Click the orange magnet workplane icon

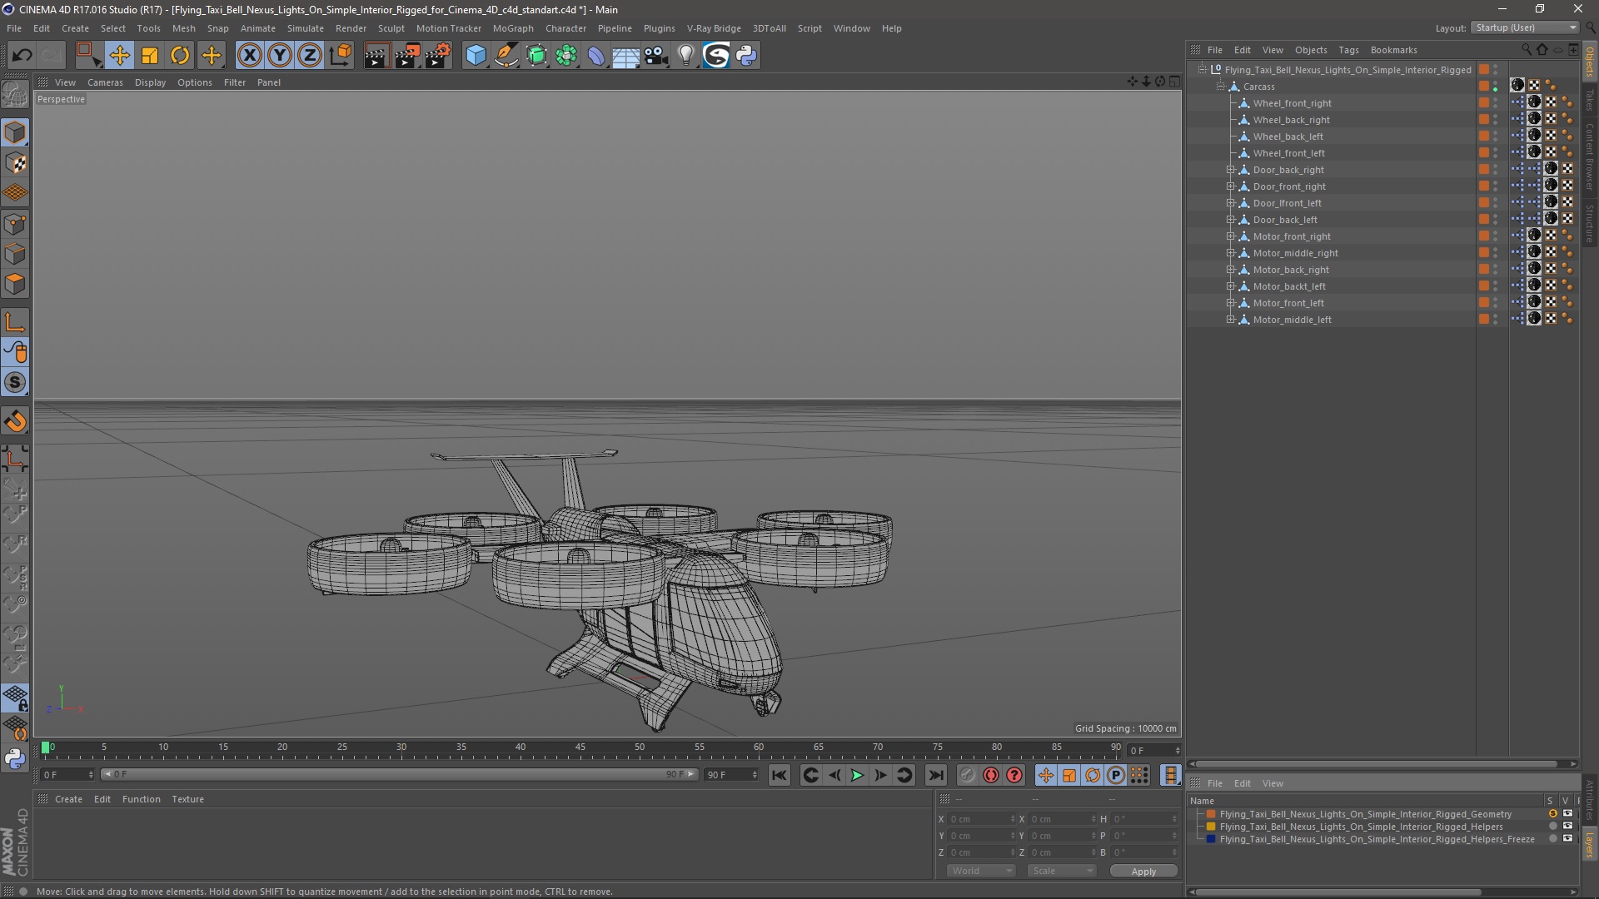coord(15,421)
